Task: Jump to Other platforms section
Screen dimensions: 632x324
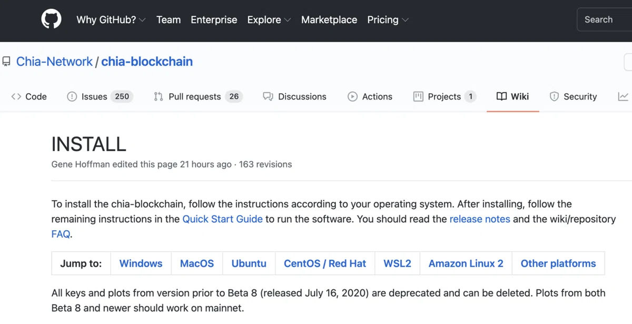Action: [x=558, y=263]
